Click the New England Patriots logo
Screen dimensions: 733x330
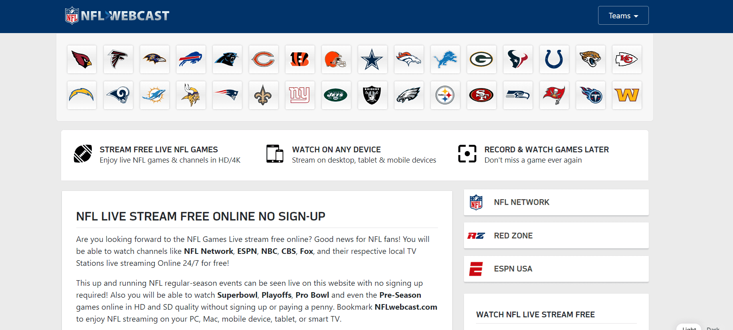[227, 95]
